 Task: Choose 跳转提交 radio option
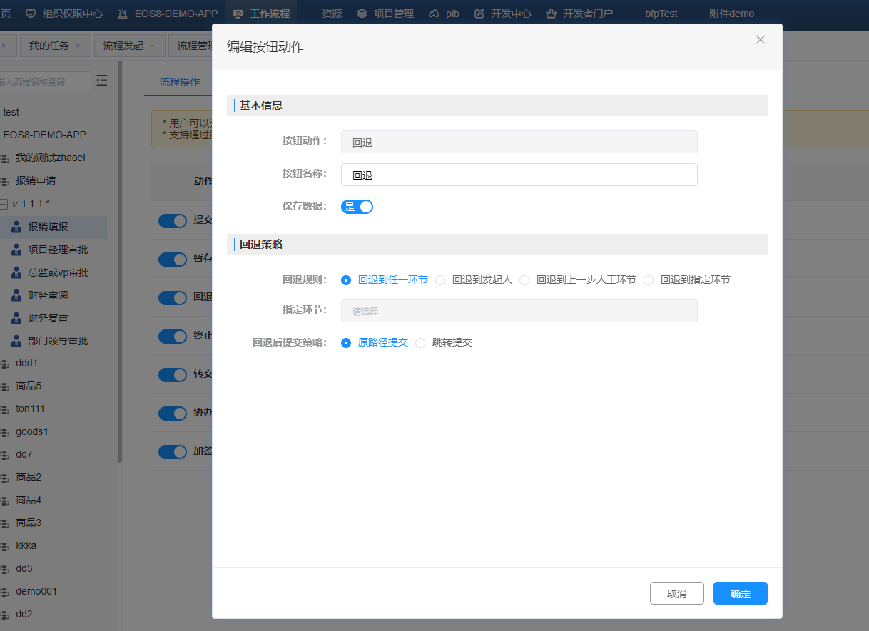coord(421,343)
